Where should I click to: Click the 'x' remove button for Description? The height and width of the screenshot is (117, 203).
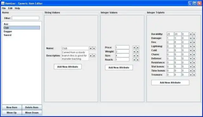[94, 56]
